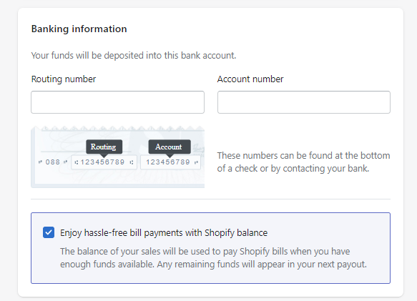Click the blue-bordered Shopify balance box
417x301 pixels.
point(210,248)
